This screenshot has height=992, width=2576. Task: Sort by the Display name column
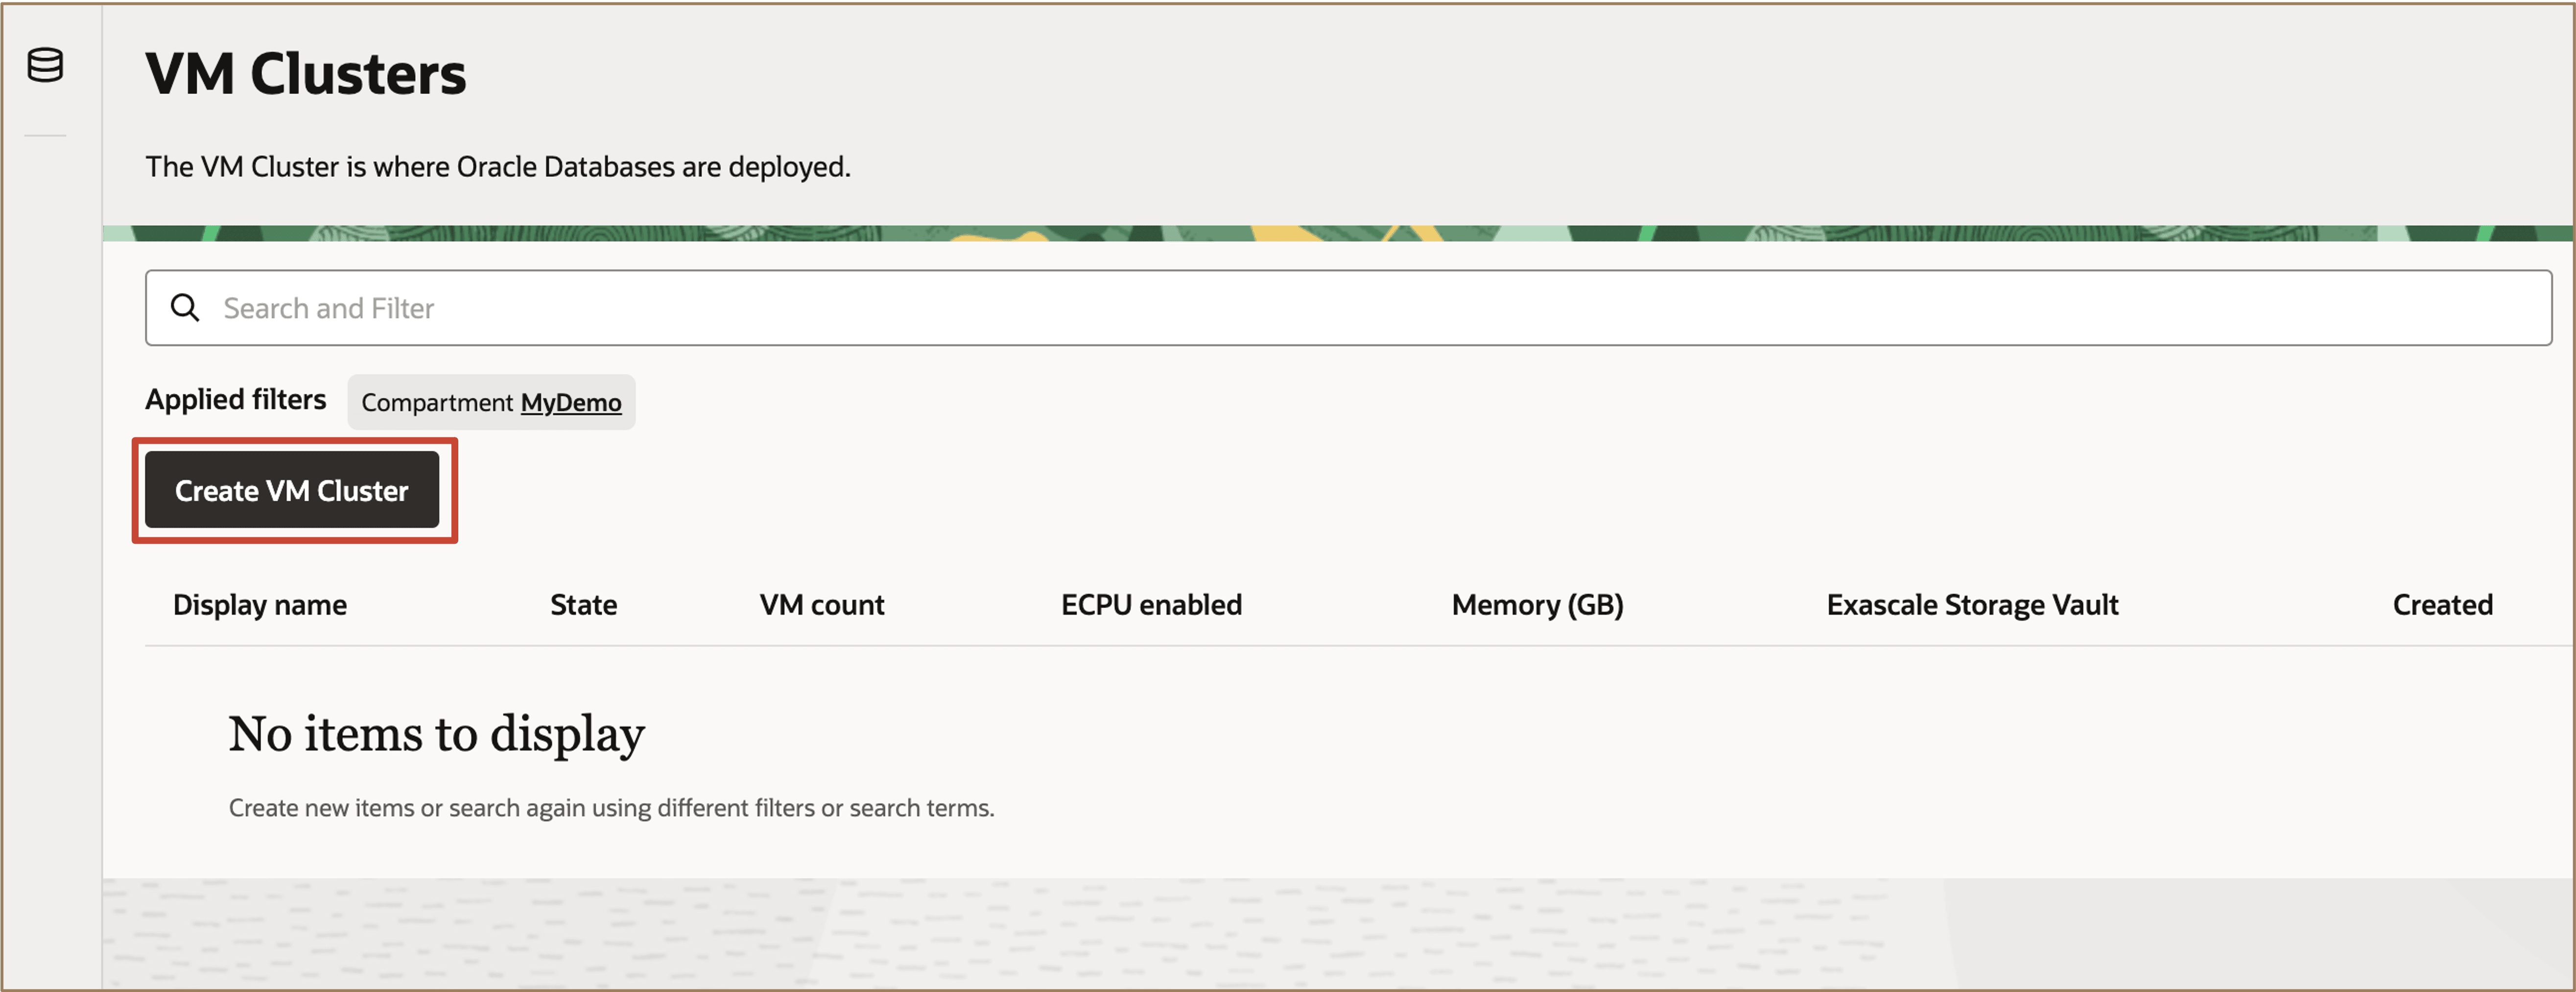point(259,604)
